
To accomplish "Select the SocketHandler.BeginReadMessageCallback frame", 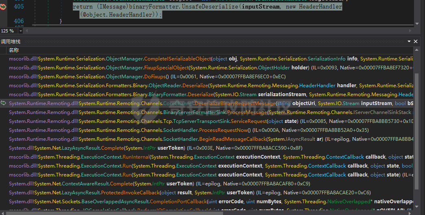I will (x=210, y=139).
